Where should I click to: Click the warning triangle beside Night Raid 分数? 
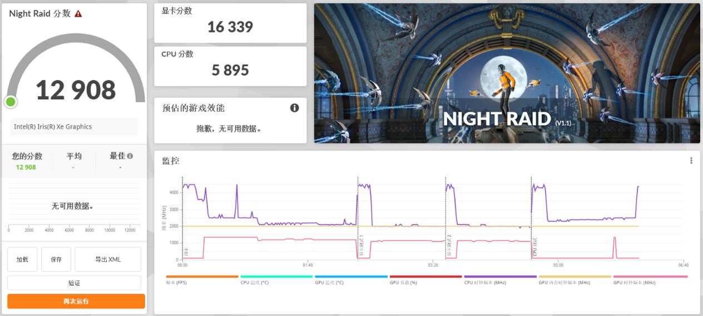(x=78, y=14)
